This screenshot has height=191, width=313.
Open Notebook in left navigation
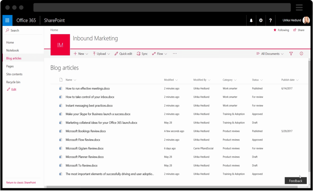click(x=12, y=50)
